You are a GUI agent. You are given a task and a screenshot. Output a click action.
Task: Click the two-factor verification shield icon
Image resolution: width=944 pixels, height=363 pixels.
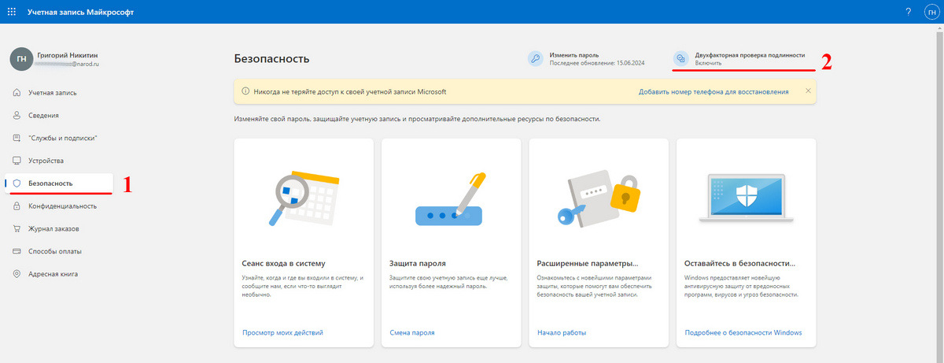pyautogui.click(x=681, y=58)
